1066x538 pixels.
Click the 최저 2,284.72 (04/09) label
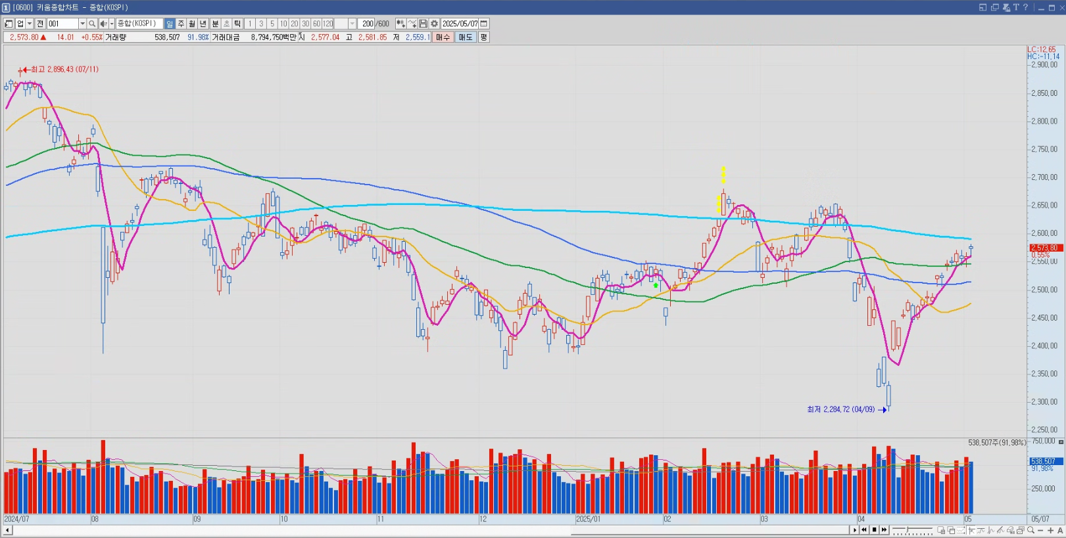841,409
